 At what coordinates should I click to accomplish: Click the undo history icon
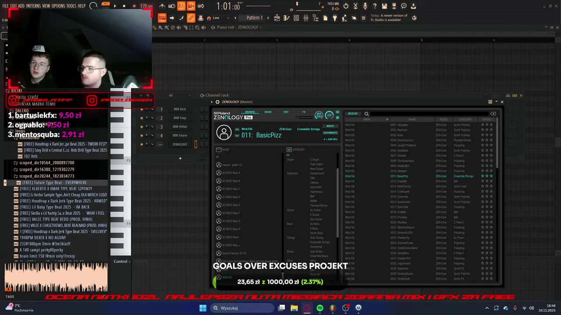coord(346,6)
